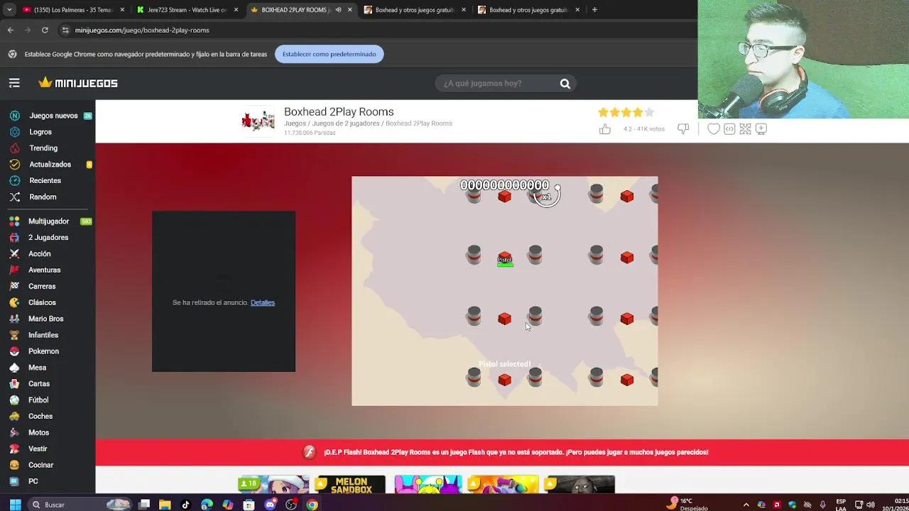Open the embed code icon
909x511 pixels.
(x=729, y=128)
